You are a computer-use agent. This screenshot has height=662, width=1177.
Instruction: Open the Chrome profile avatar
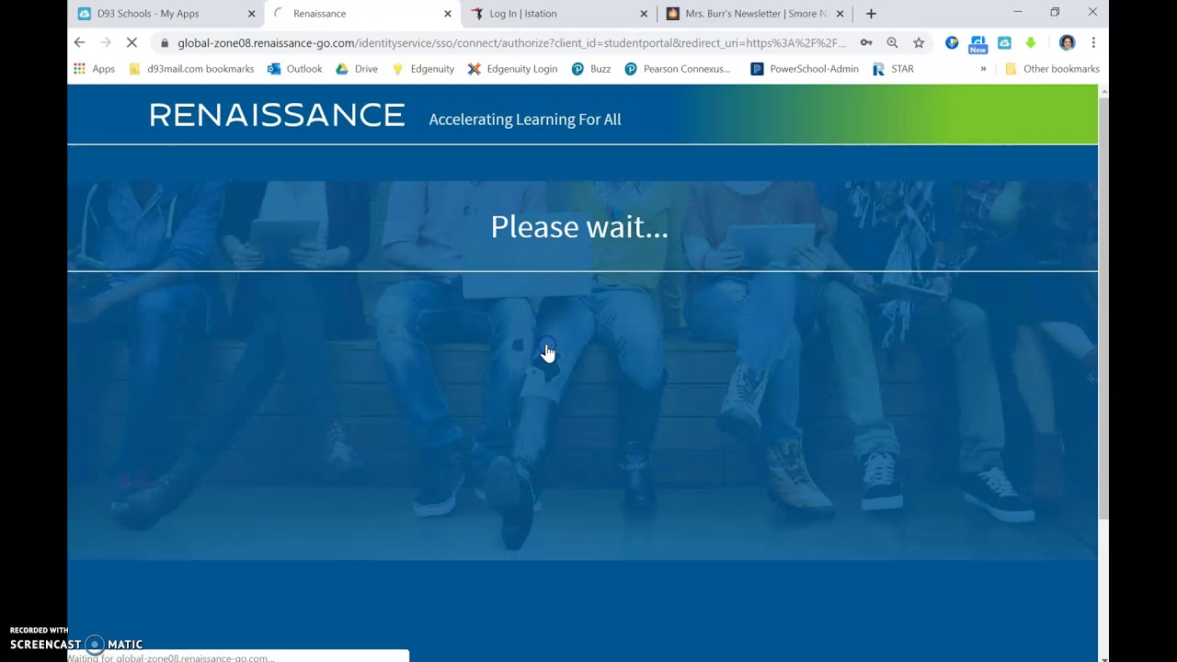[1067, 42]
